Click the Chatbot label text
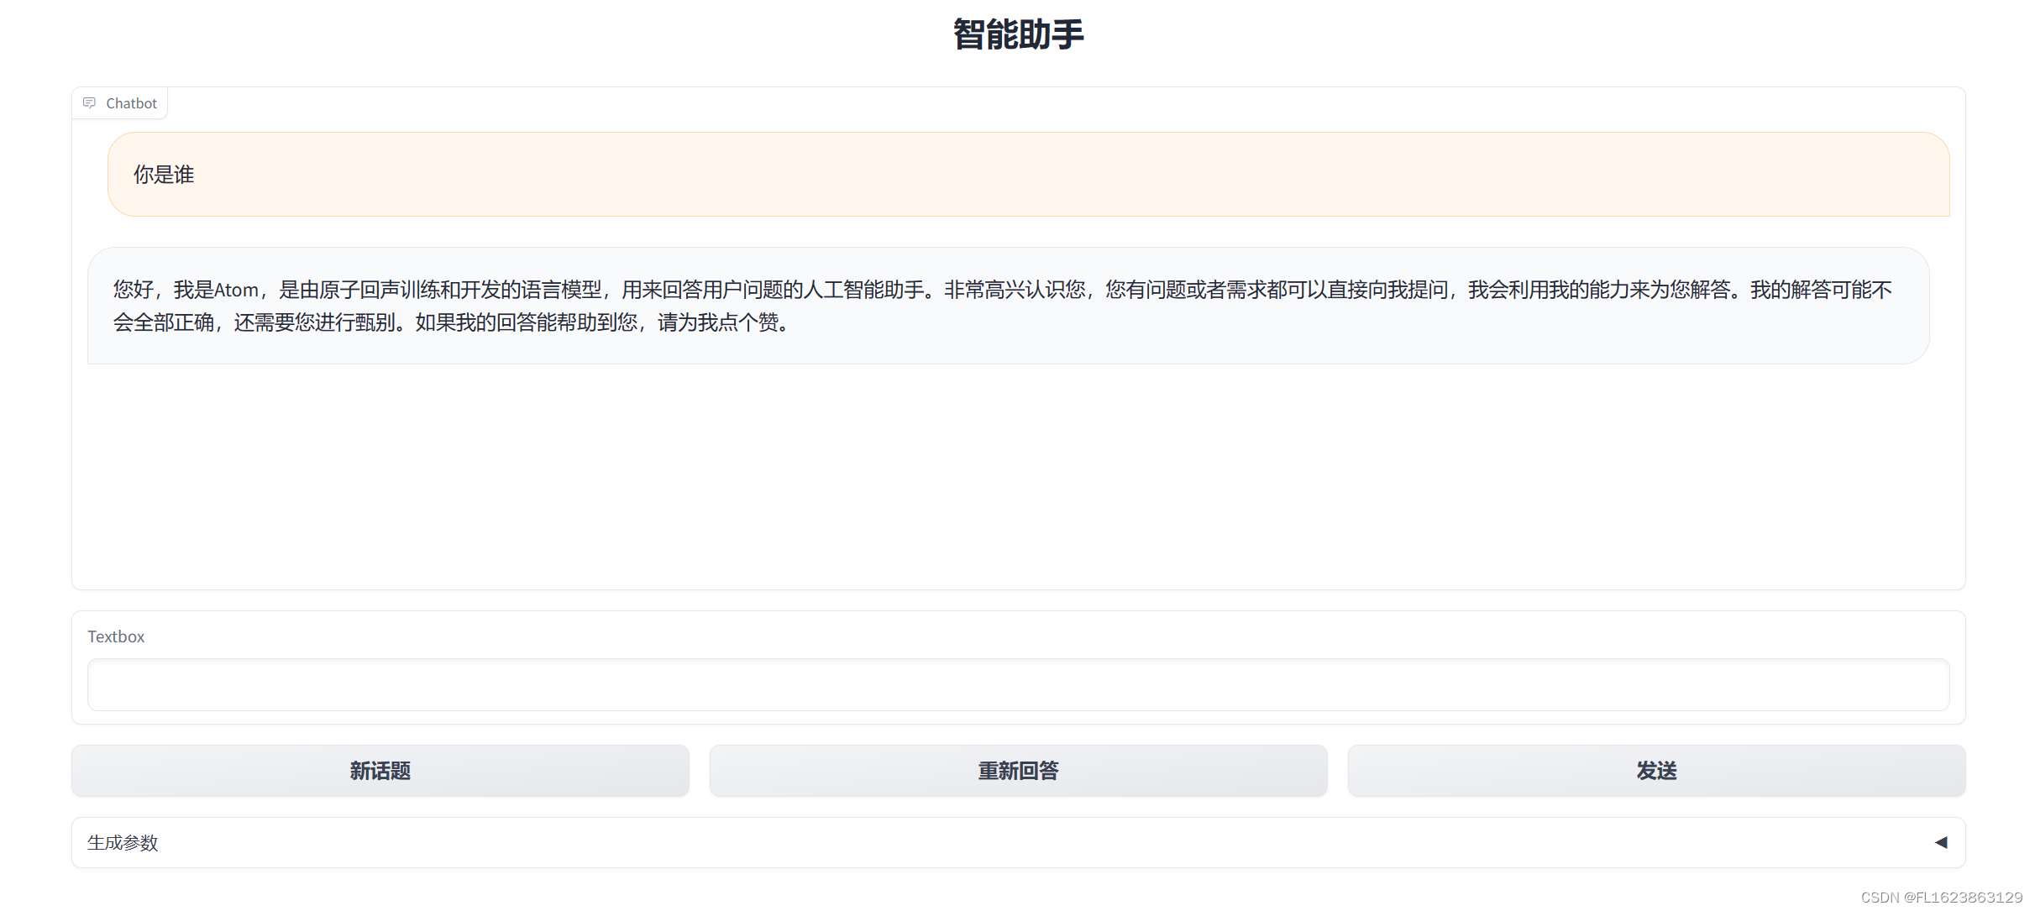 point(131,103)
